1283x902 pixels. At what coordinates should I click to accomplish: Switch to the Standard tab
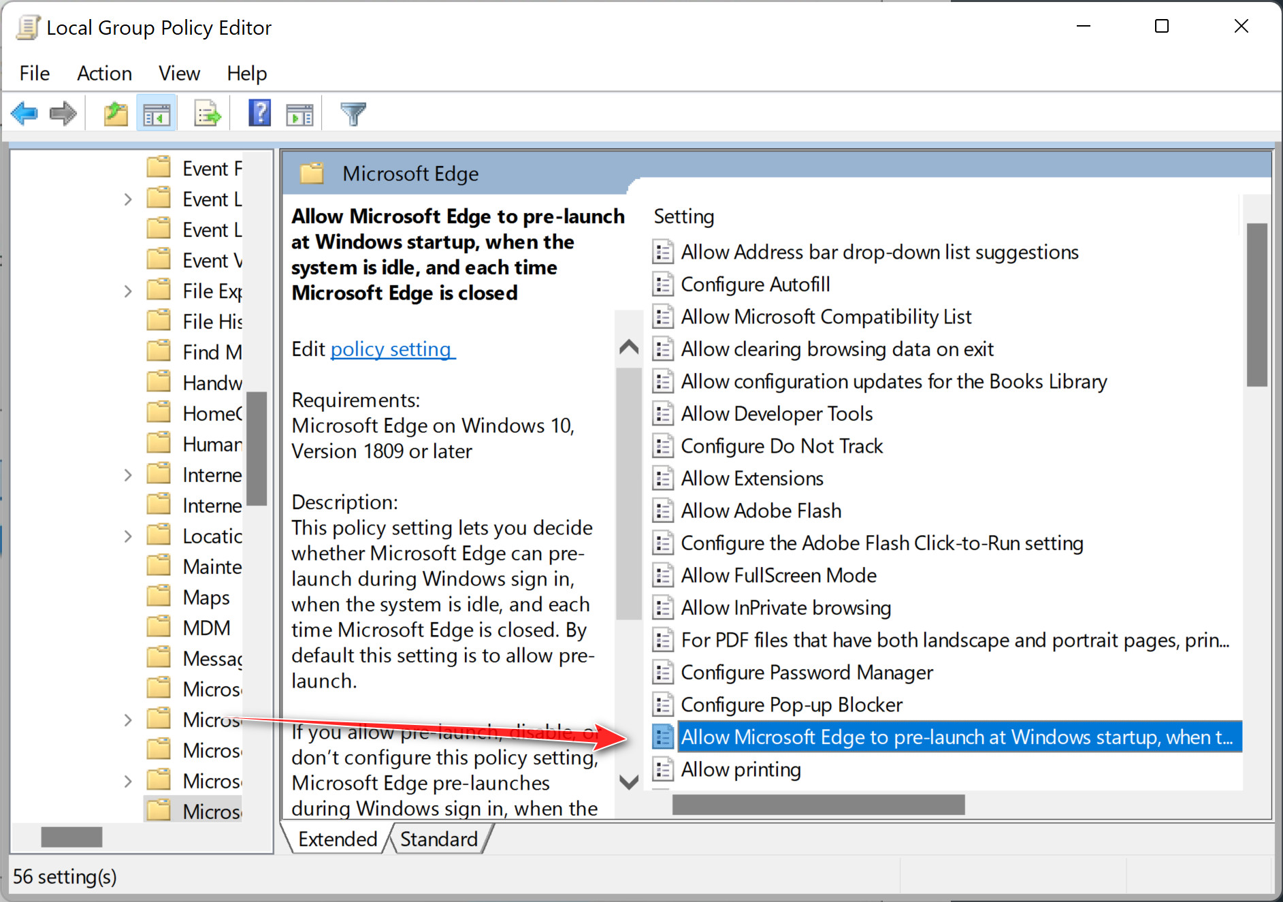pos(439,839)
